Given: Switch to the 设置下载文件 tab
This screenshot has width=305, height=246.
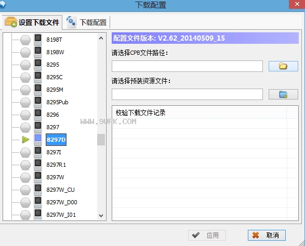Looking at the screenshot, I should pos(32,22).
